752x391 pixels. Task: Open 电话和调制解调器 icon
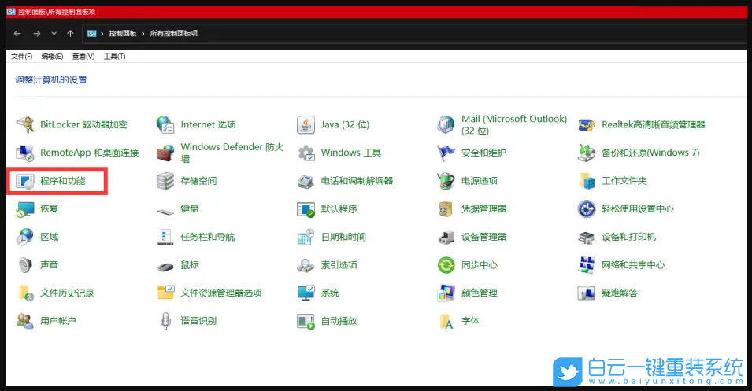pos(306,181)
